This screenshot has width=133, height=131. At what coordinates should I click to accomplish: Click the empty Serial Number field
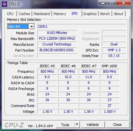pos(57,56)
